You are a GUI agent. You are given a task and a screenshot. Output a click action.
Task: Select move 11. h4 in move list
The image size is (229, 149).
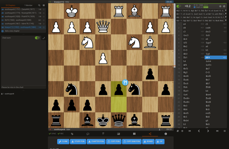coord(193,61)
